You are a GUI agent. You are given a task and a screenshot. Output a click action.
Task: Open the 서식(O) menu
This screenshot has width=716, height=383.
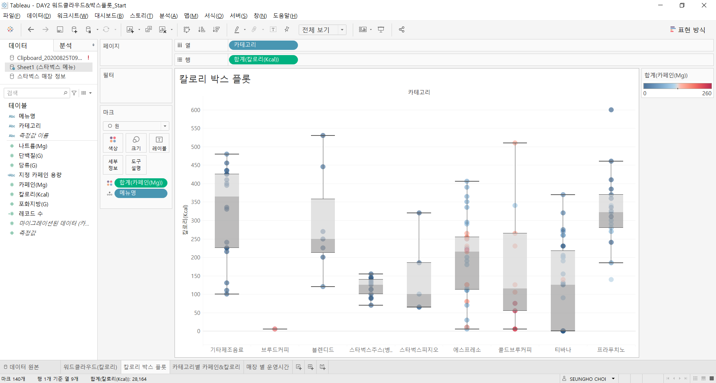(x=214, y=16)
